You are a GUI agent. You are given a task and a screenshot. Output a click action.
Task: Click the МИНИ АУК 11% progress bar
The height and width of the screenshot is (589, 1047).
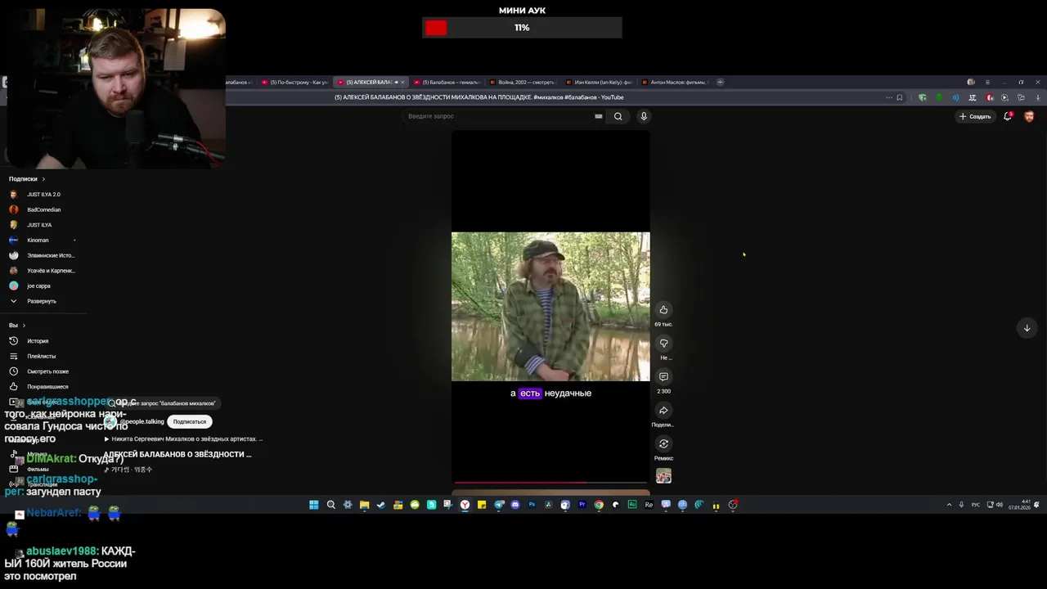point(522,28)
